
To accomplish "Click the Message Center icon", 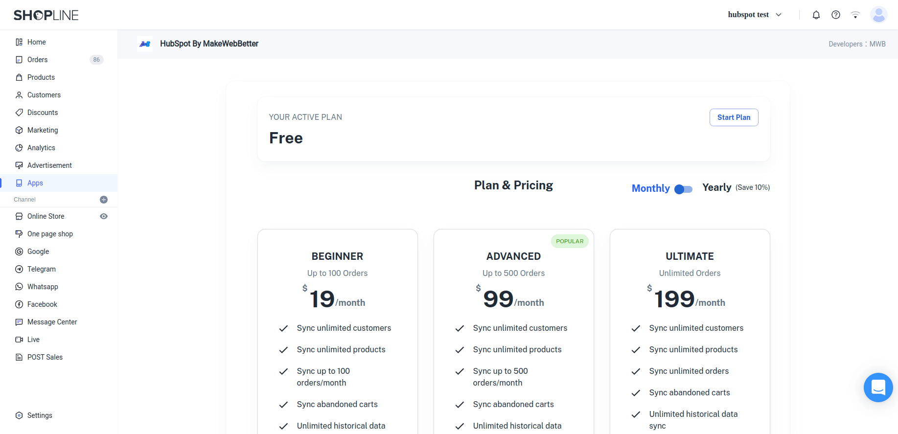I will (19, 322).
